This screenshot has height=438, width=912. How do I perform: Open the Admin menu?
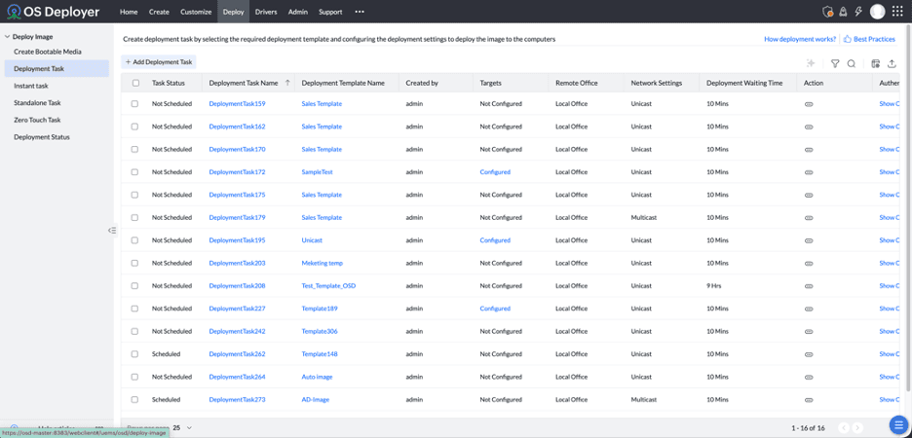[x=298, y=12]
